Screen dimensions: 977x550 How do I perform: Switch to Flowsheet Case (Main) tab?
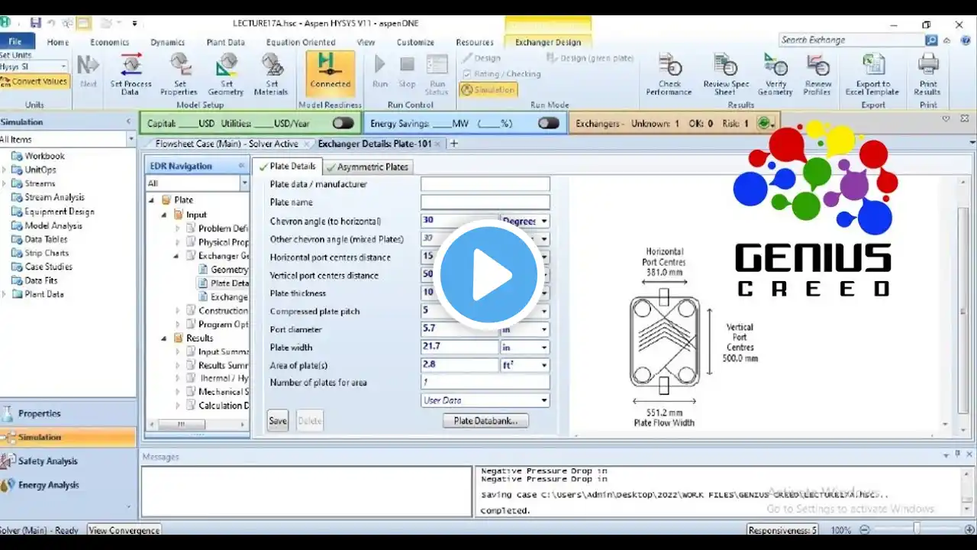(x=227, y=144)
